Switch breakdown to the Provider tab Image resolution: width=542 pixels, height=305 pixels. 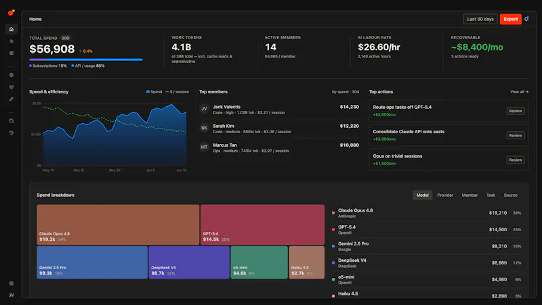(445, 195)
